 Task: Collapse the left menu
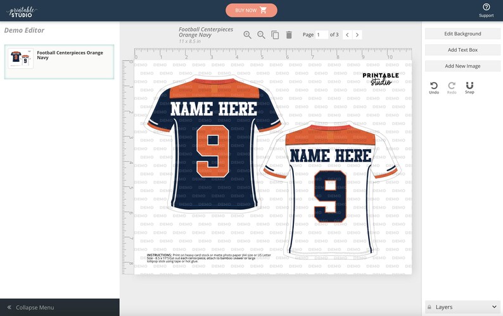pos(60,307)
